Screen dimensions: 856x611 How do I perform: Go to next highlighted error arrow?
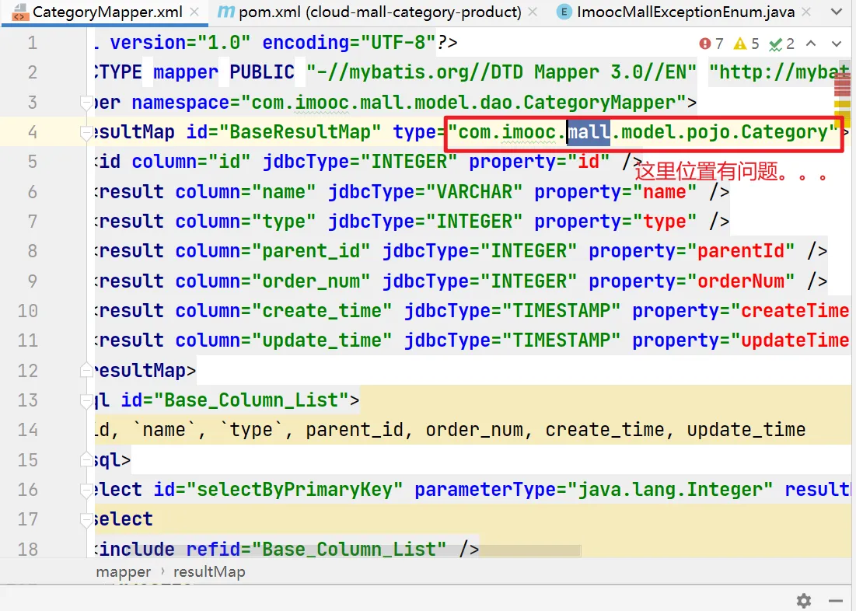click(x=837, y=44)
